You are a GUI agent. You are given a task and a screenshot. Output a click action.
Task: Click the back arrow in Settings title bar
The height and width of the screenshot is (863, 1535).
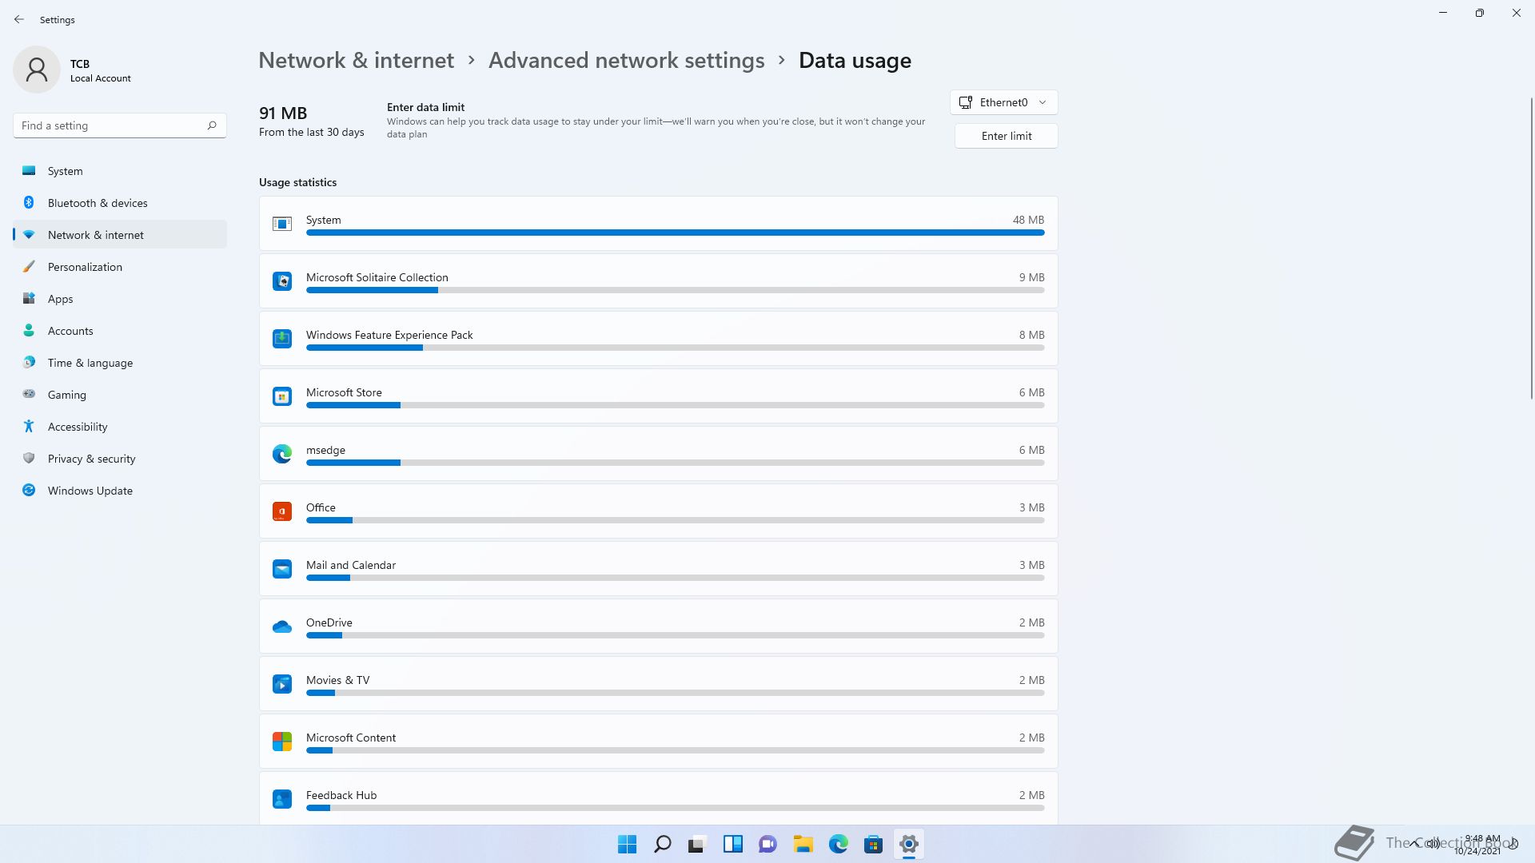[x=19, y=19]
